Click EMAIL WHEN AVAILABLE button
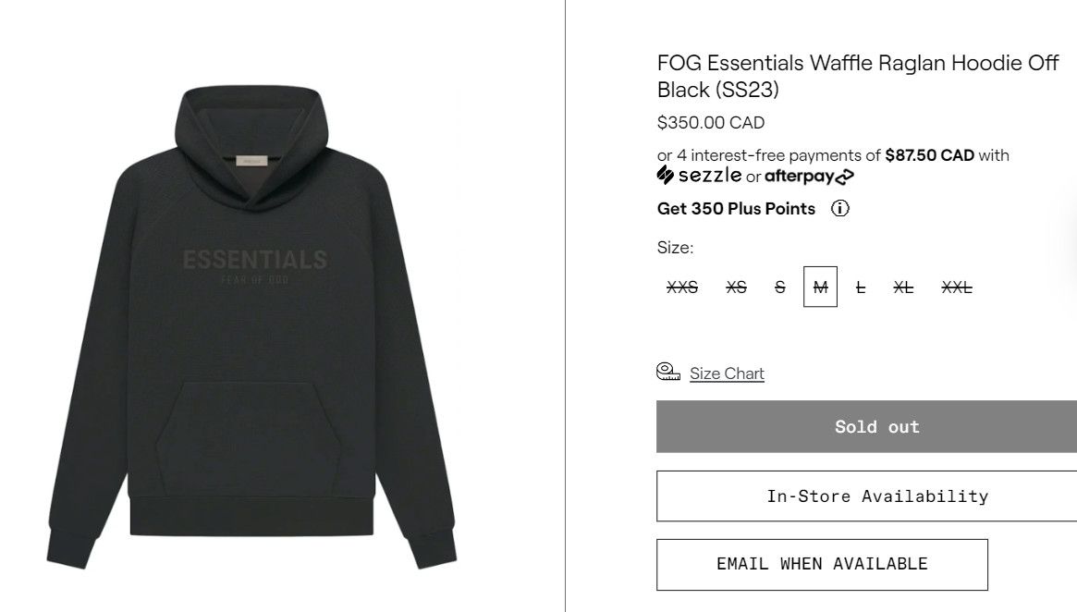 (822, 565)
